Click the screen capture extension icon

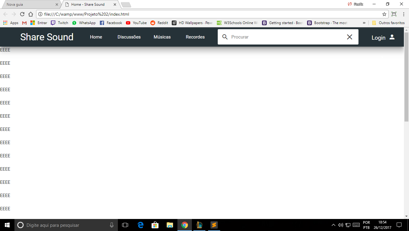pyautogui.click(x=394, y=14)
